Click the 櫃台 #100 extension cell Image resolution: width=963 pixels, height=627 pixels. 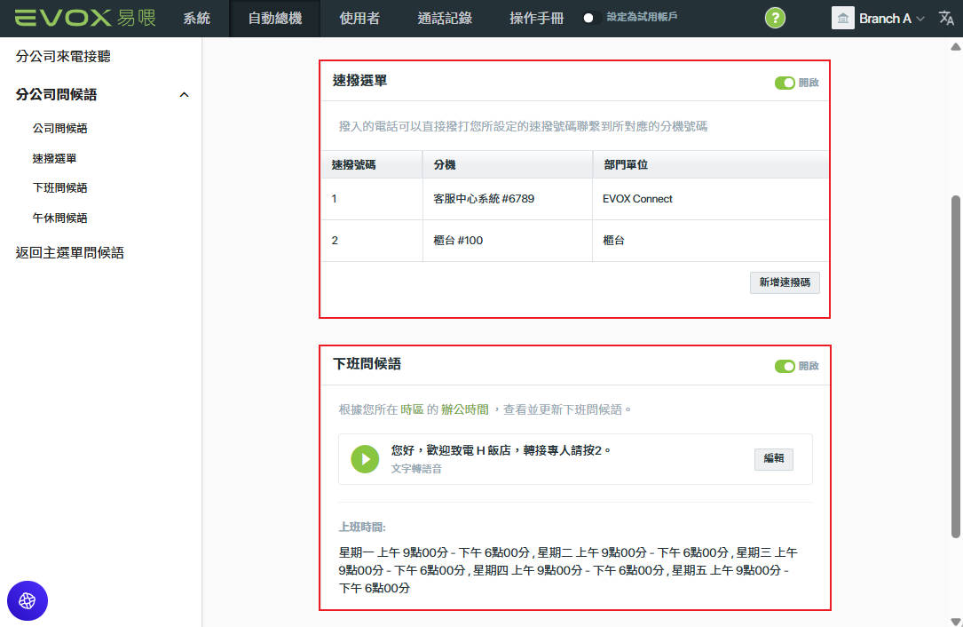pos(508,241)
